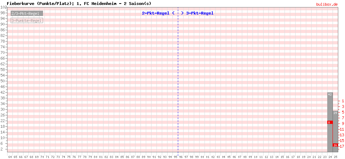Click season label 19 on the bottom axis
The image size is (345, 159).
click(303, 157)
